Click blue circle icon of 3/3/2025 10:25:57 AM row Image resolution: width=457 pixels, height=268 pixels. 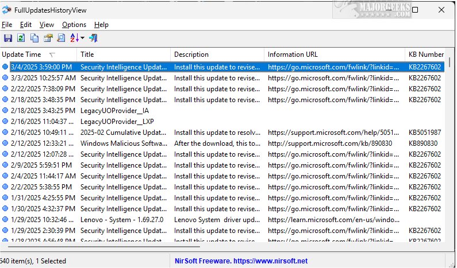coord(5,77)
